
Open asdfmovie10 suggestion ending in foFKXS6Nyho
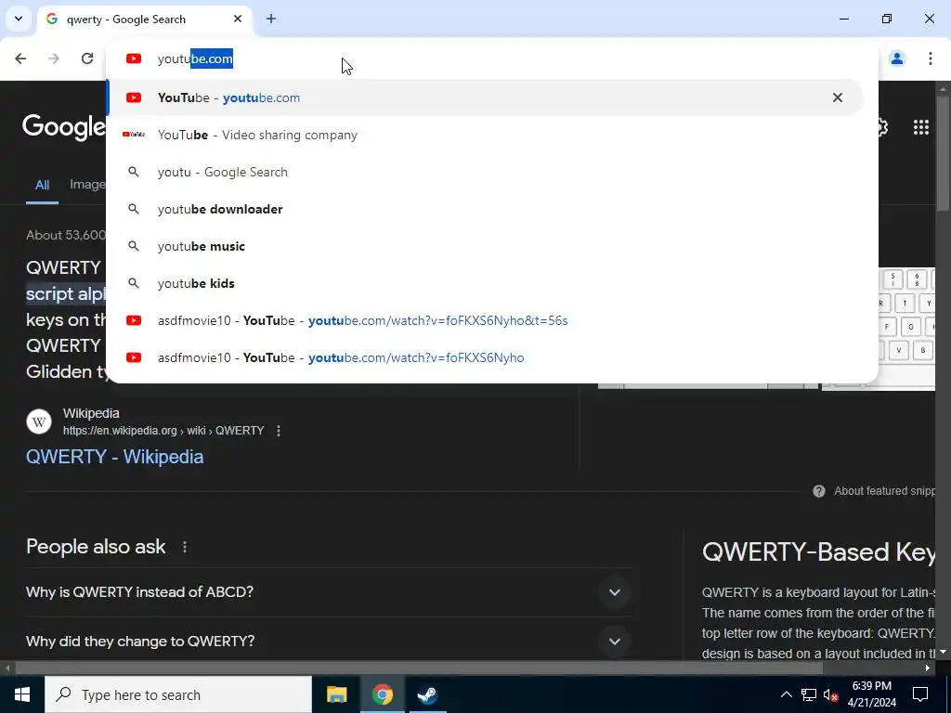[485, 357]
